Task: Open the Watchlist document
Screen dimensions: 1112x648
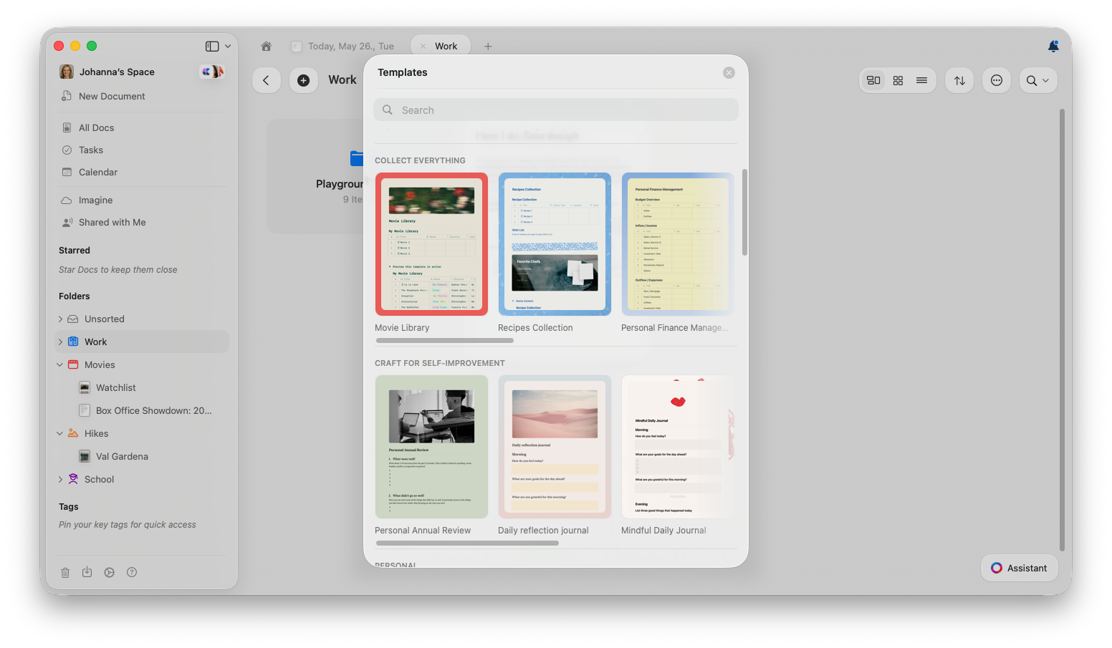Action: pyautogui.click(x=115, y=387)
